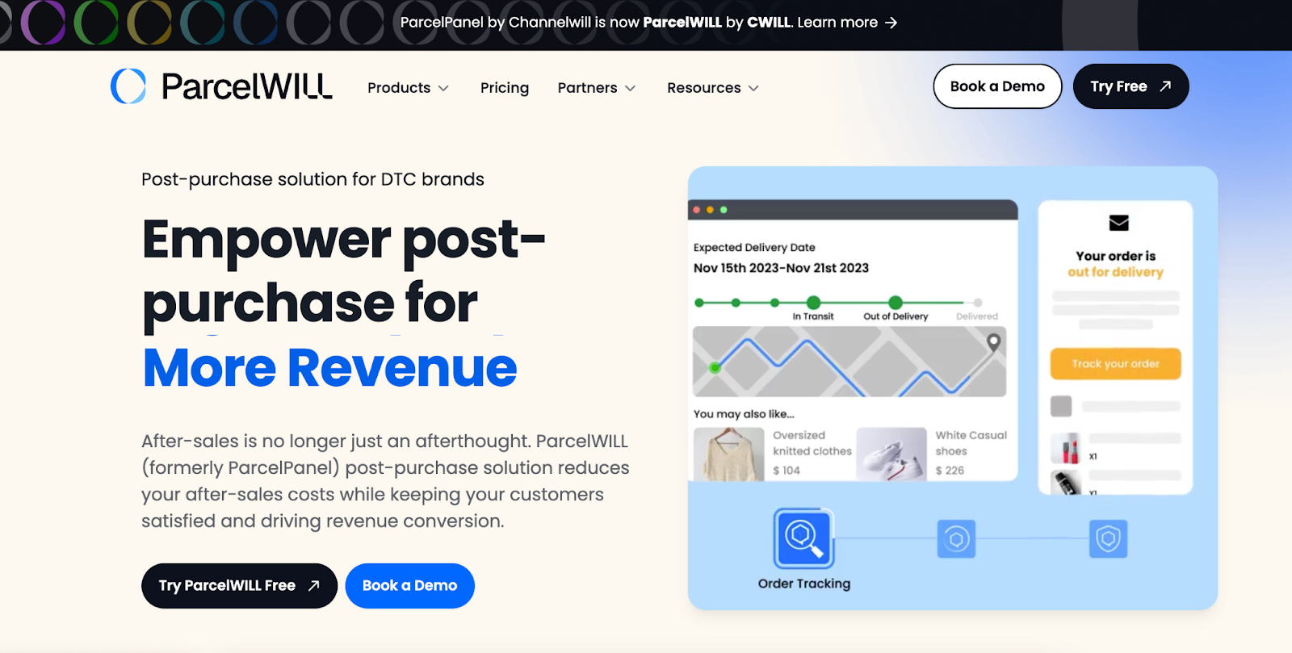Click the ParcelWILL circular logo icon
Screen dimensions: 1292x653
pyautogui.click(x=128, y=86)
